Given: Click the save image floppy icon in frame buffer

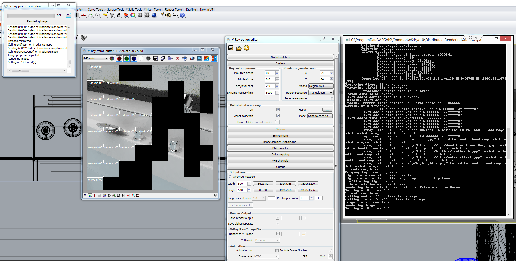Looking at the screenshot, I should pos(156,58).
